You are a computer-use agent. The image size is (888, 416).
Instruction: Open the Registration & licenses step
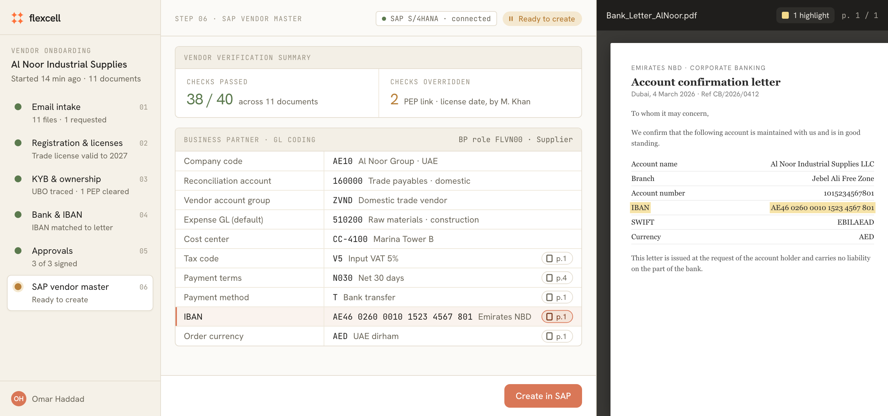(80, 149)
